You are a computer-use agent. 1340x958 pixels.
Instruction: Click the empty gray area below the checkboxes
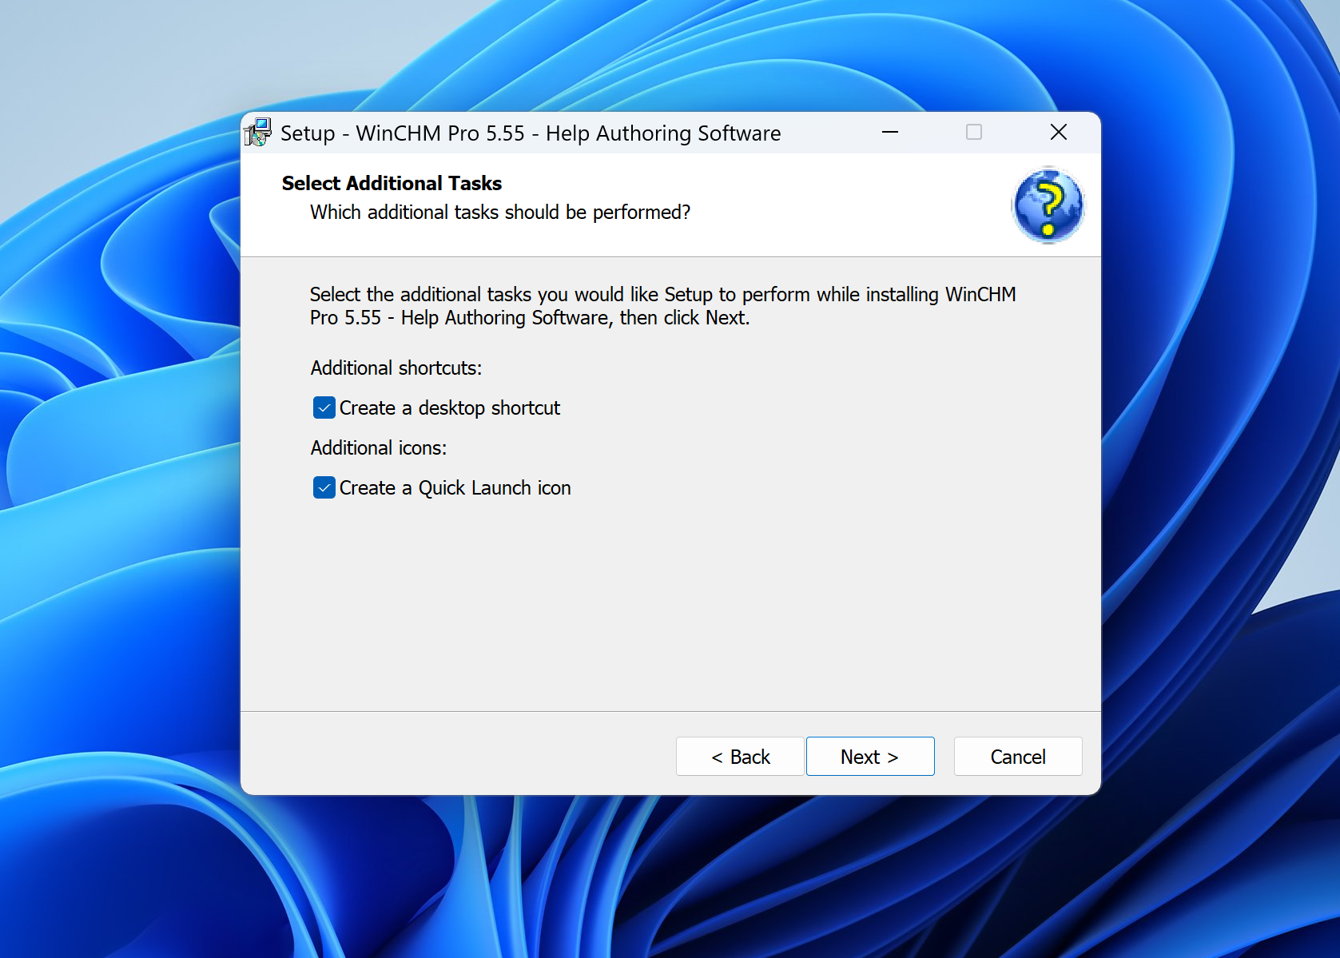670,607
